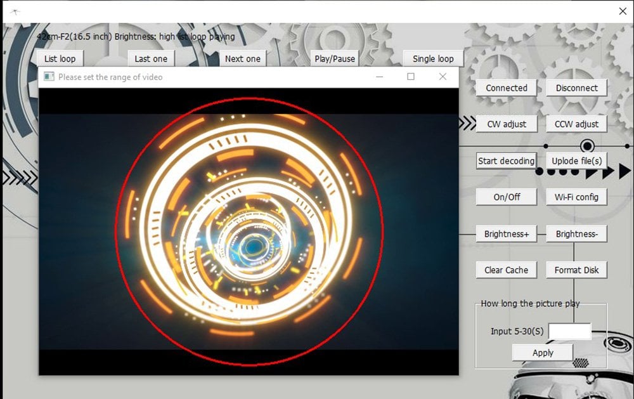Enable Single loop playback
The image size is (634, 399).
433,59
